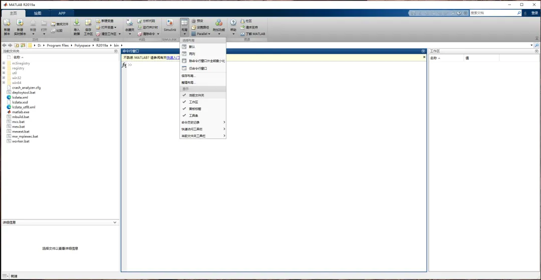Viewport: 541px width, 280px height.
Task: Click 整理布局... (Organize Layouts)
Action: pyautogui.click(x=203, y=82)
